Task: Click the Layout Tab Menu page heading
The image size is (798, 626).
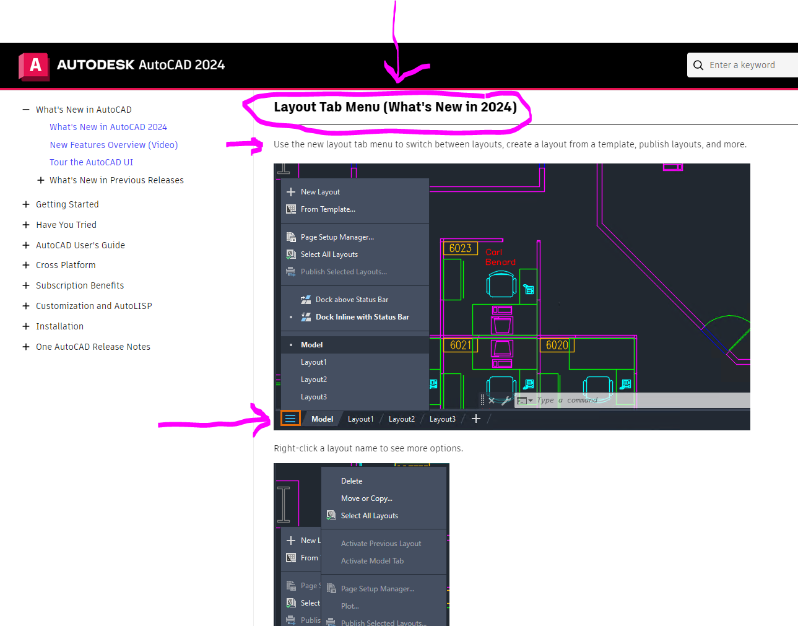Action: point(395,107)
